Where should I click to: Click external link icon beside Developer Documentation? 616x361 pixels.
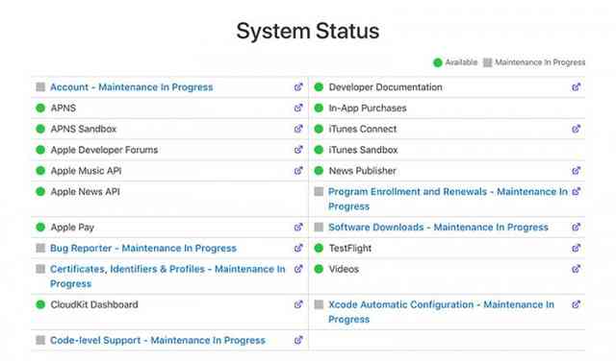tap(576, 87)
